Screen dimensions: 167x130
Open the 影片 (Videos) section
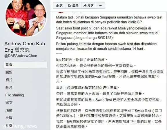coord(9,88)
